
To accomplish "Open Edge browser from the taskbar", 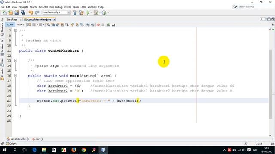I will 34,150.
